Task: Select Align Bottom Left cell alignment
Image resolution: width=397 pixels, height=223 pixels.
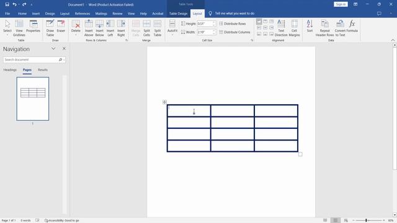Action: pos(259,33)
